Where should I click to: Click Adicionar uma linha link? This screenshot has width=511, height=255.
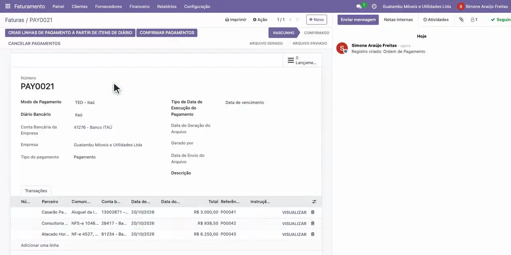40,245
